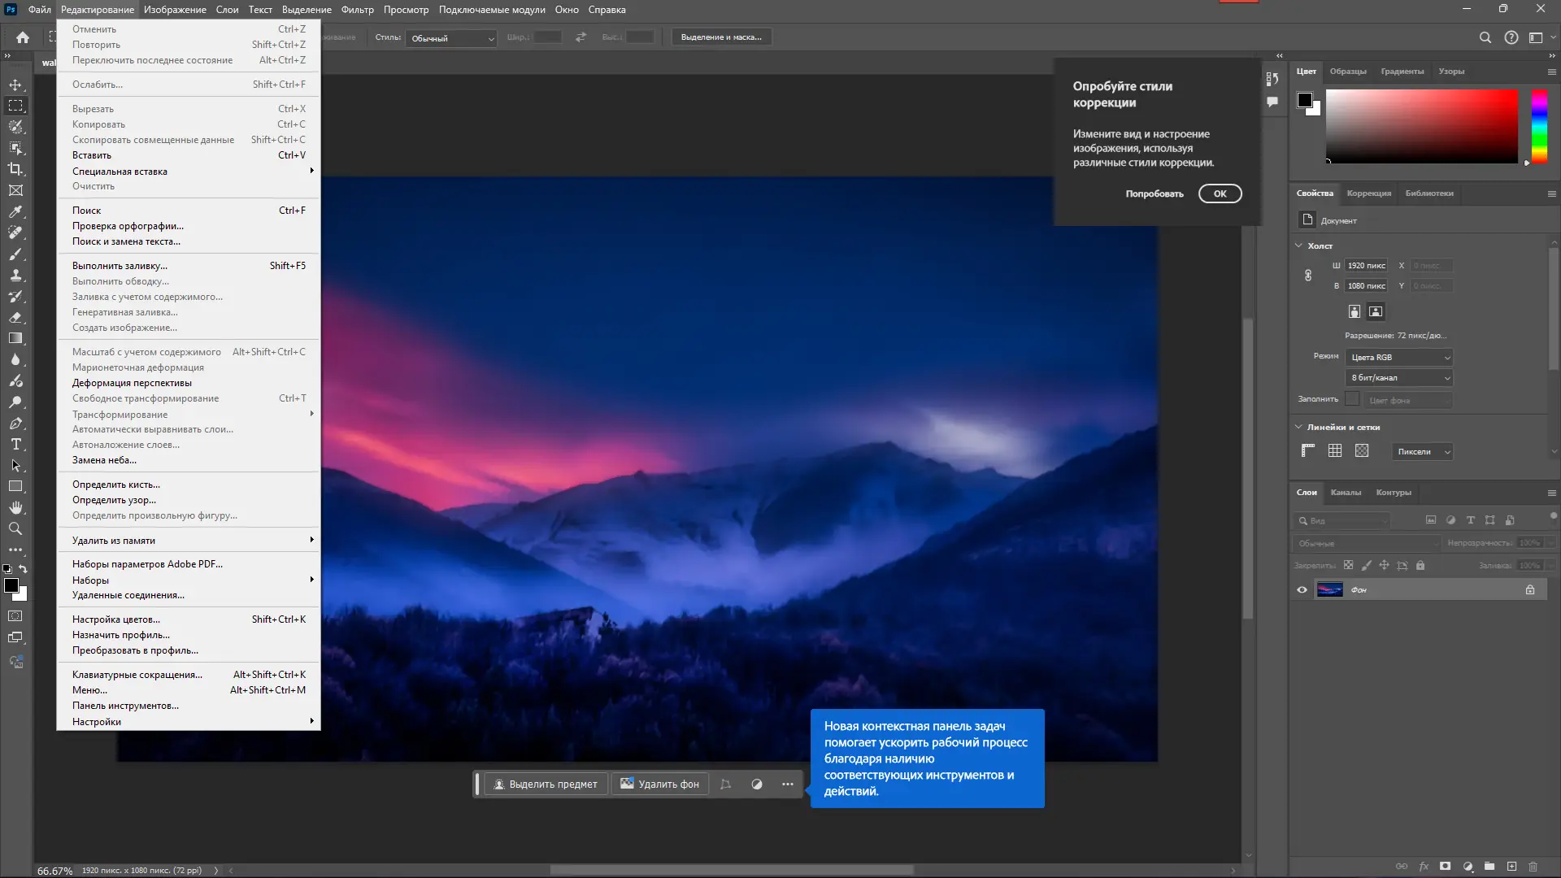Click the Home icon in options bar
This screenshot has height=878, width=1561.
click(x=23, y=37)
